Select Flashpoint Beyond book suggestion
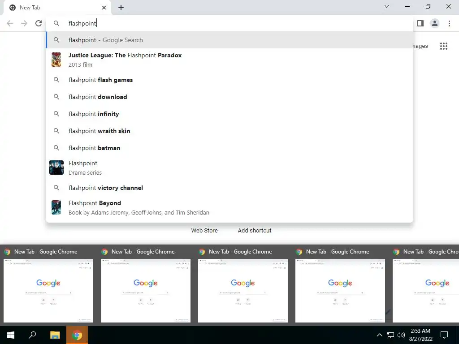 [229, 208]
